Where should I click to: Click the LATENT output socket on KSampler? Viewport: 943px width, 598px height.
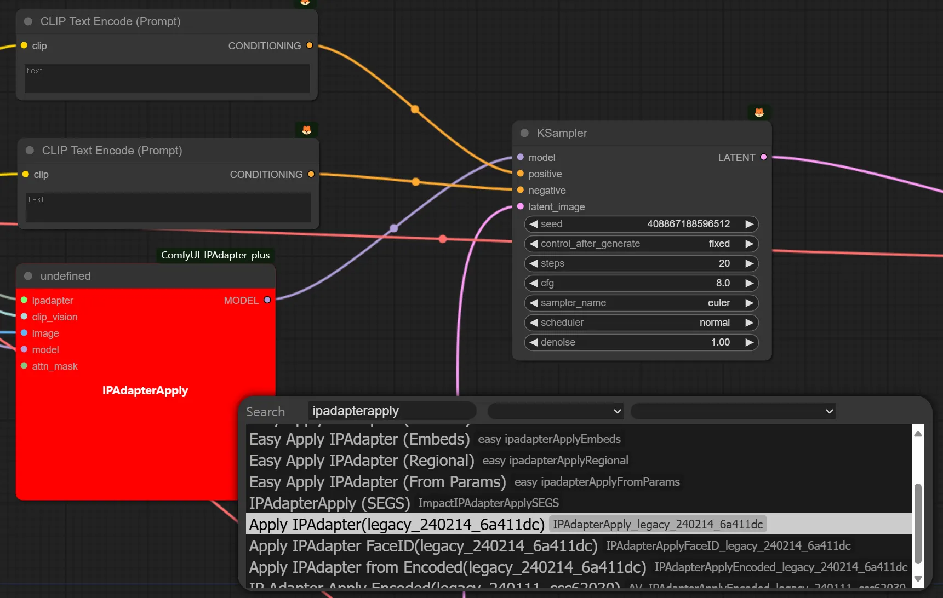763,157
